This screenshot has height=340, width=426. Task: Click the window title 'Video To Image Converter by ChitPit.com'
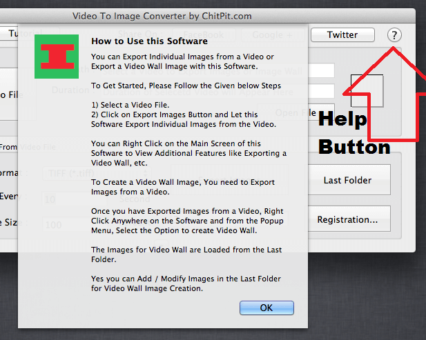click(x=162, y=16)
